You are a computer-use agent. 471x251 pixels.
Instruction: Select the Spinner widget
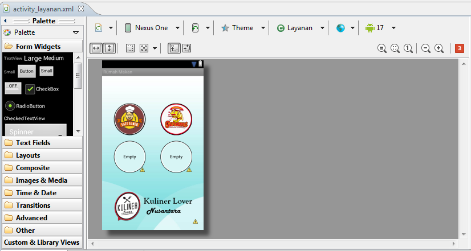pos(36,131)
